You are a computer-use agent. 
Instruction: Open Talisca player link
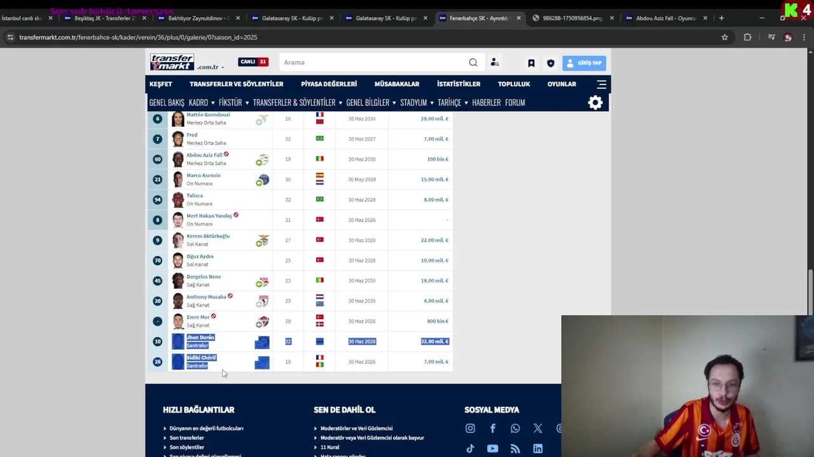click(x=195, y=195)
